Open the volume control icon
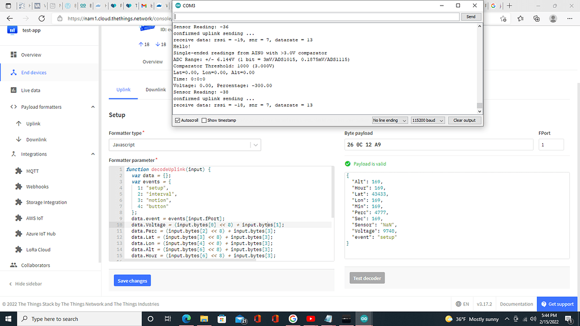 pos(533,319)
